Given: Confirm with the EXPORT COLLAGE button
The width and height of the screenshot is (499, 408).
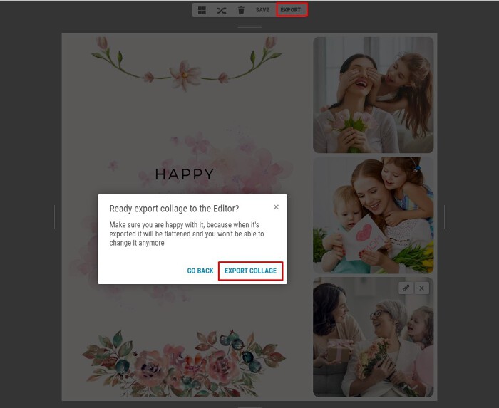Looking at the screenshot, I should (250, 271).
